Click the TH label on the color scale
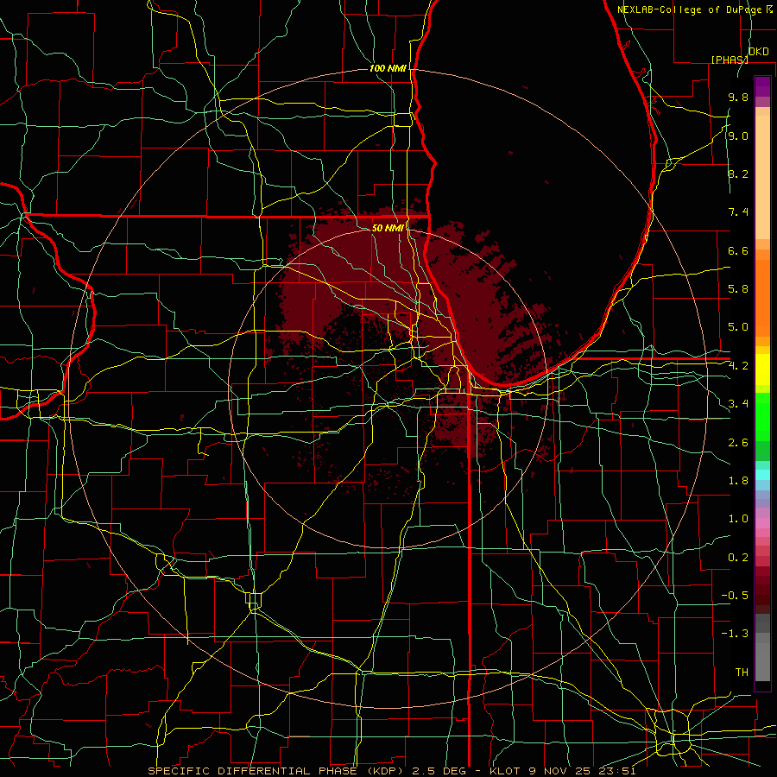The image size is (777, 777). [742, 673]
